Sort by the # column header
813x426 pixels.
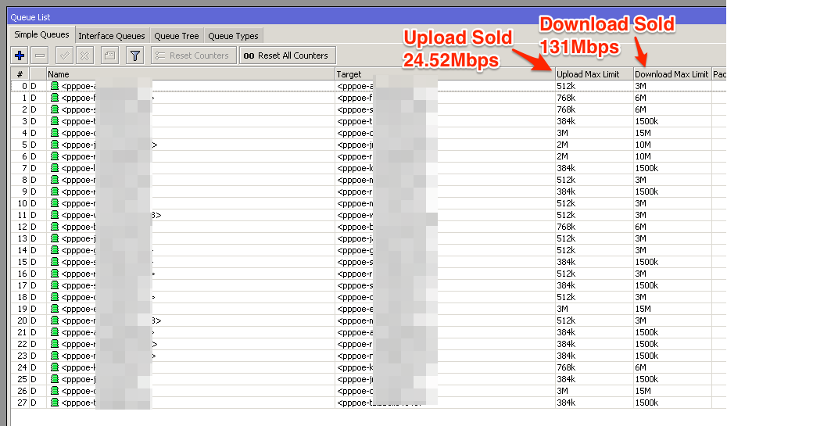coord(20,74)
